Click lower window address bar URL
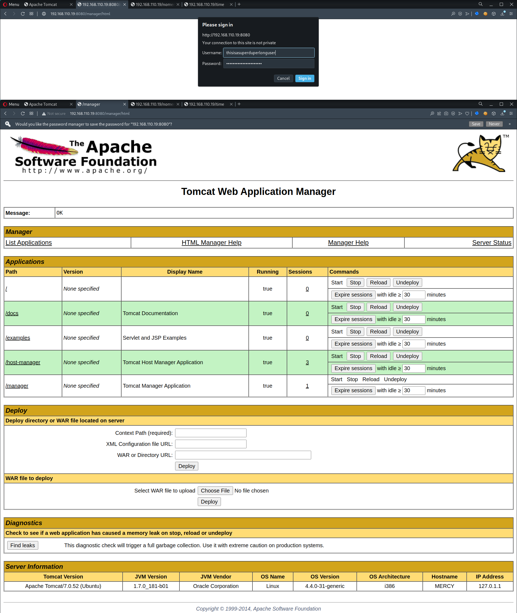The width and height of the screenshot is (517, 613). [x=100, y=113]
